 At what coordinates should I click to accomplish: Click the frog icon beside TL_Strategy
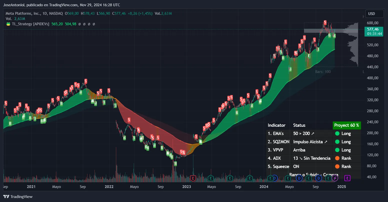click(8, 24)
